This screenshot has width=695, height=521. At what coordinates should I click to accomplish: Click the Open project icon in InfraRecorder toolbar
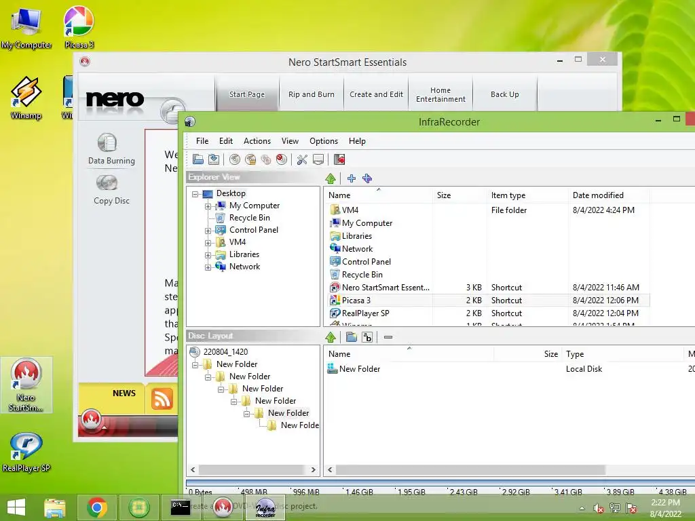[198, 159]
